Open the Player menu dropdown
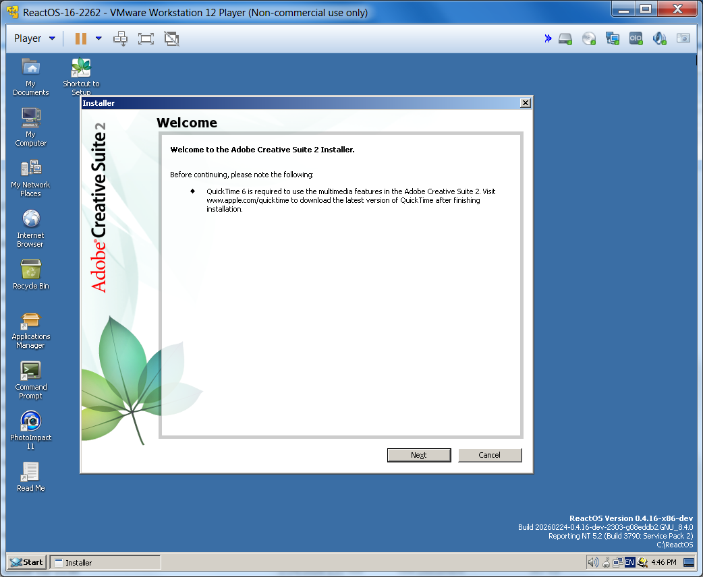The image size is (703, 577). [x=34, y=38]
